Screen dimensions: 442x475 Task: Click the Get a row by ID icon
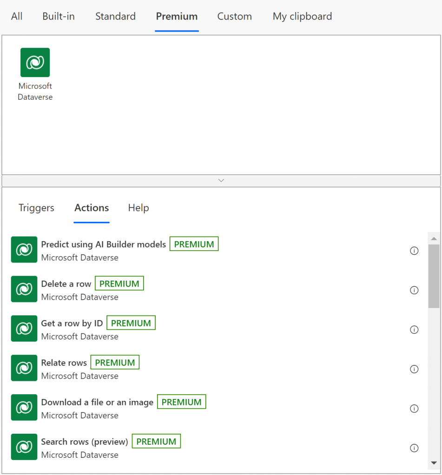(24, 328)
